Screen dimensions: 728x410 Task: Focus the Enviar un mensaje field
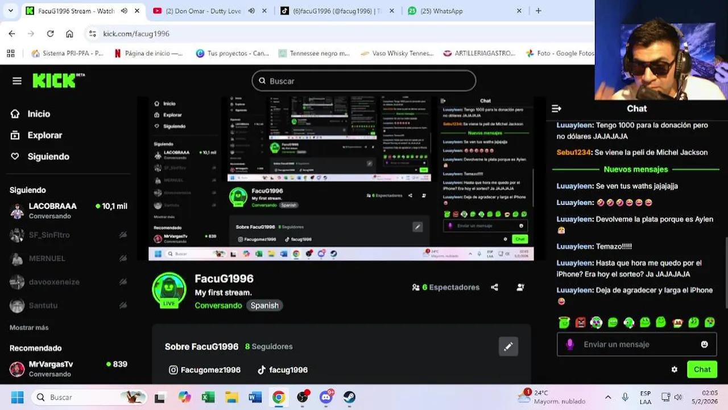coord(636,345)
